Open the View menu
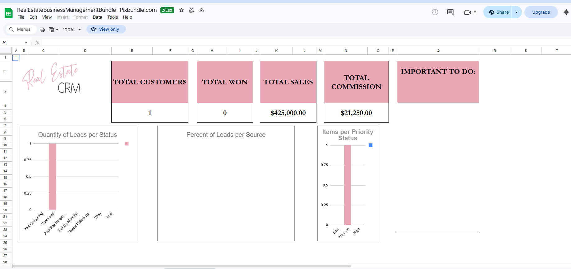The width and height of the screenshot is (571, 269). (47, 17)
